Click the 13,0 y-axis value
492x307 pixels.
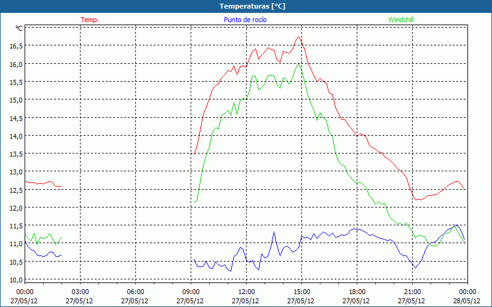pyautogui.click(x=16, y=172)
